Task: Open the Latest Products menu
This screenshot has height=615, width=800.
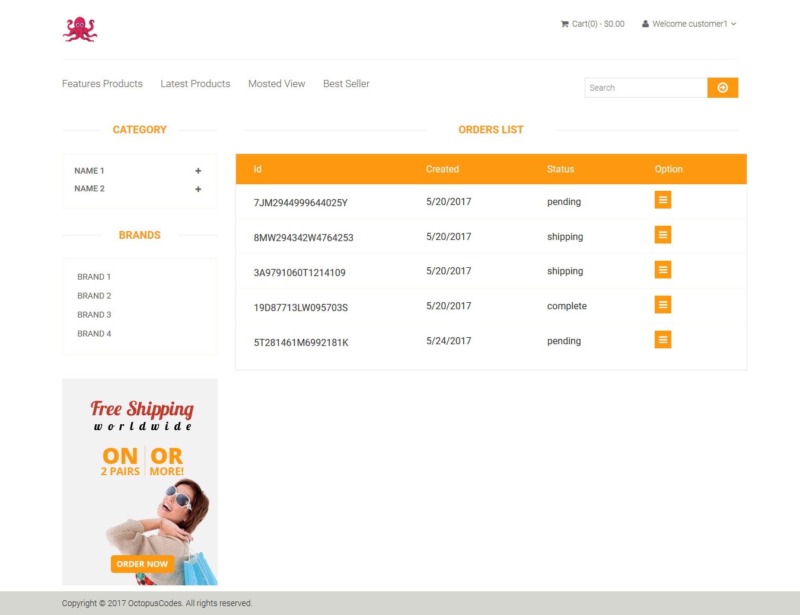Action: tap(195, 84)
